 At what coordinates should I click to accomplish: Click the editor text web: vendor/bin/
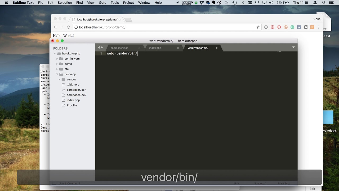point(122,54)
